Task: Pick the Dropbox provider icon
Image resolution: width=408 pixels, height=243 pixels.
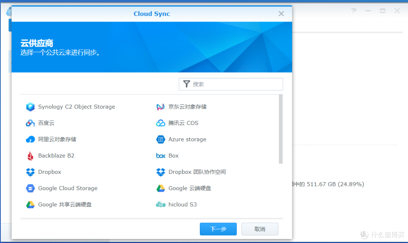Action: coord(30,172)
